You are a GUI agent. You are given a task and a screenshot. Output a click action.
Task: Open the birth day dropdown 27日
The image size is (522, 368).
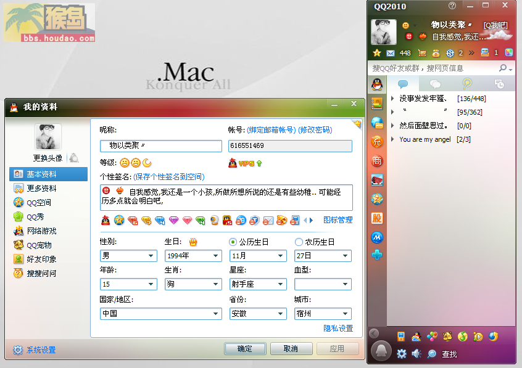[x=323, y=256]
